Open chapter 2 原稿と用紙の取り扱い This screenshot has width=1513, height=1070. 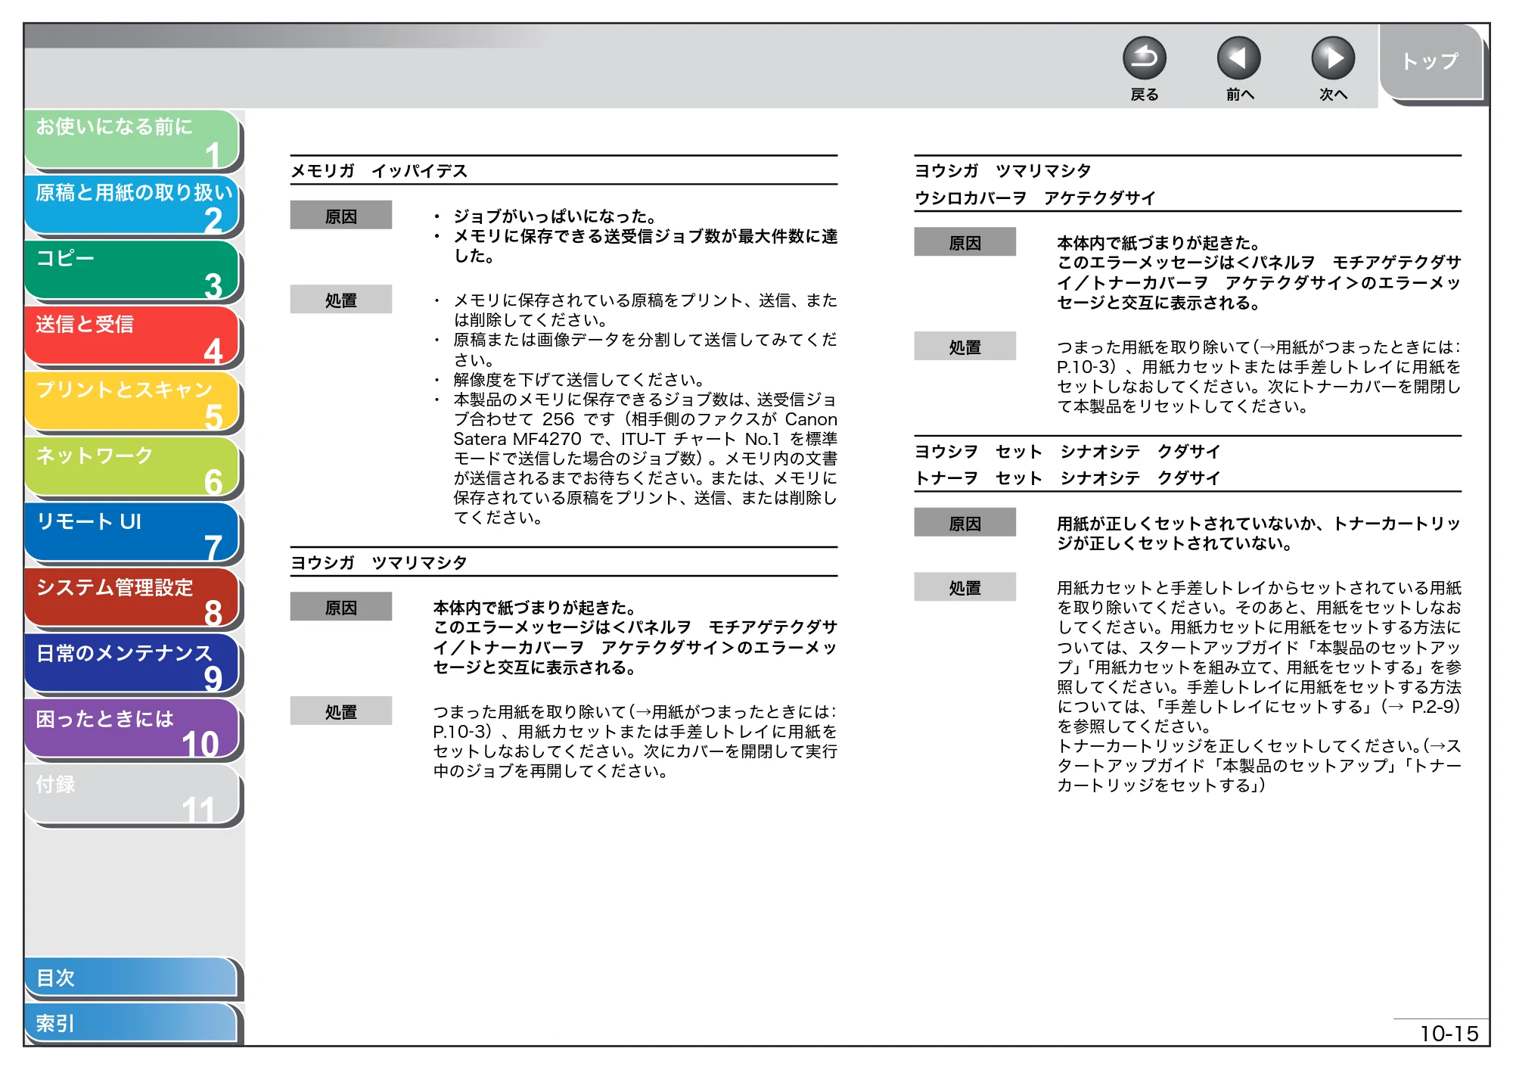pyautogui.click(x=132, y=206)
